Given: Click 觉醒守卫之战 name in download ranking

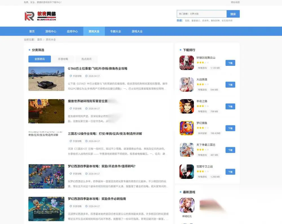Looking at the screenshot, I should (204, 166).
